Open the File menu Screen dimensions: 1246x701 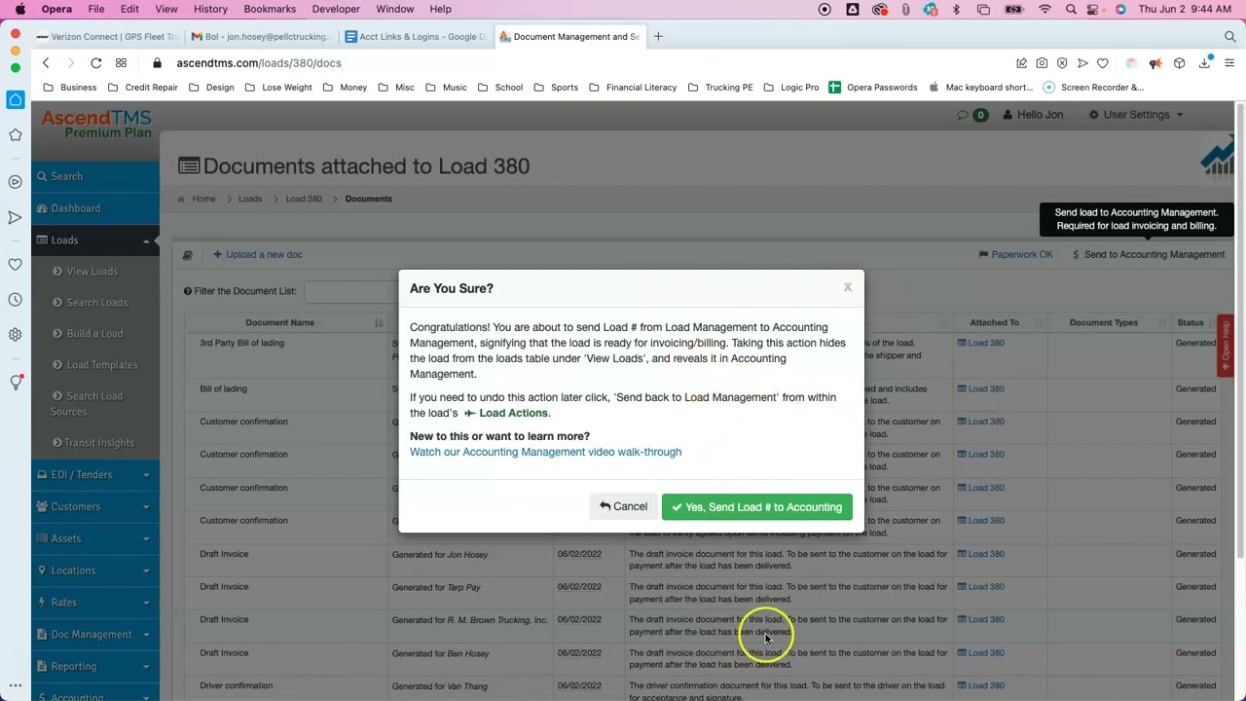click(96, 10)
